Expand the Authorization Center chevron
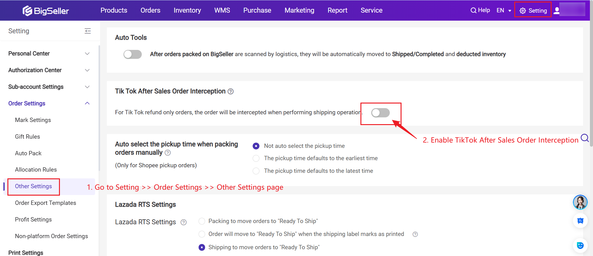The image size is (593, 256). pos(87,70)
